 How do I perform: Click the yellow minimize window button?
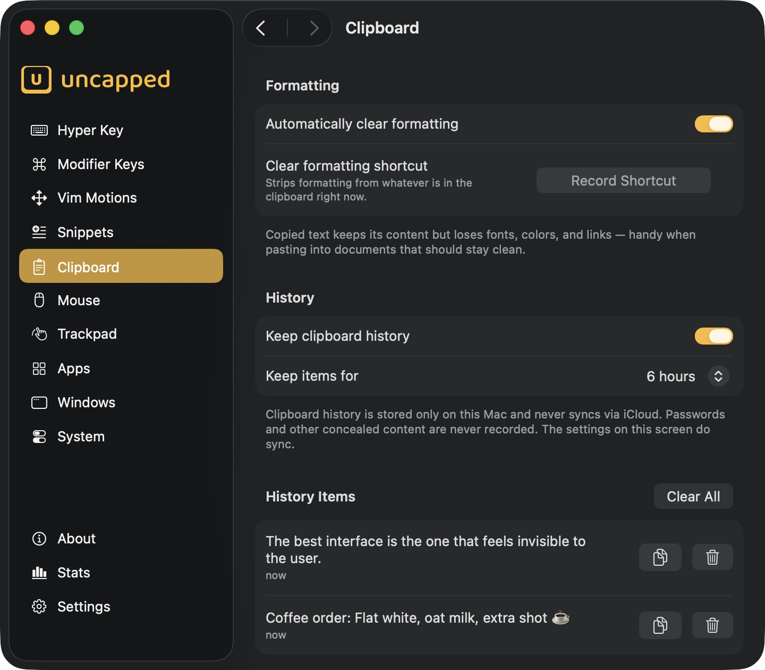(x=52, y=28)
